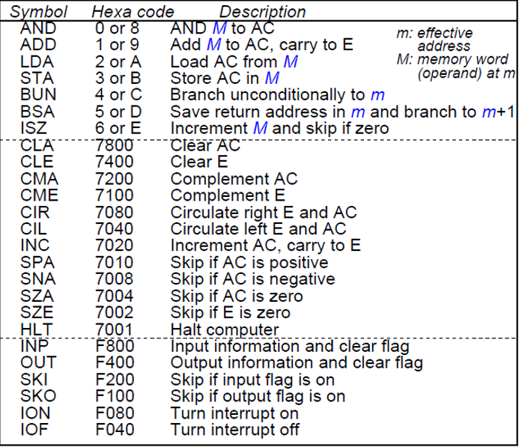Select the STA symbol
Viewport: 519px width, 447px height.
click(x=37, y=79)
